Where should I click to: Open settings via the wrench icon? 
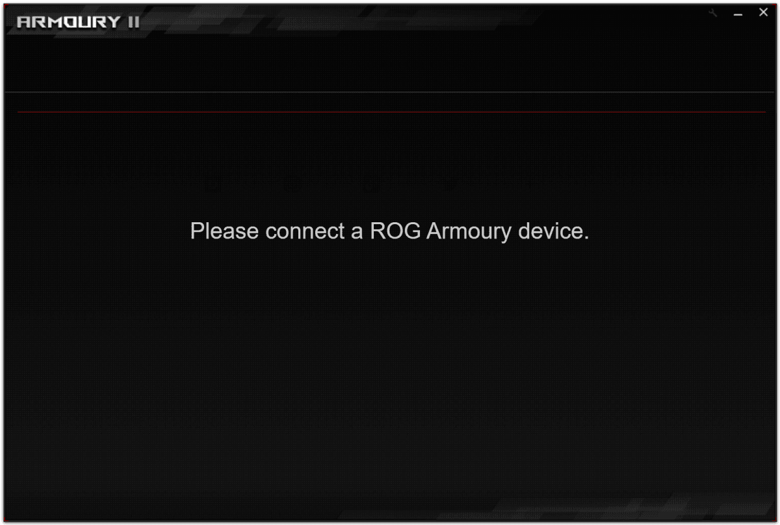point(713,13)
